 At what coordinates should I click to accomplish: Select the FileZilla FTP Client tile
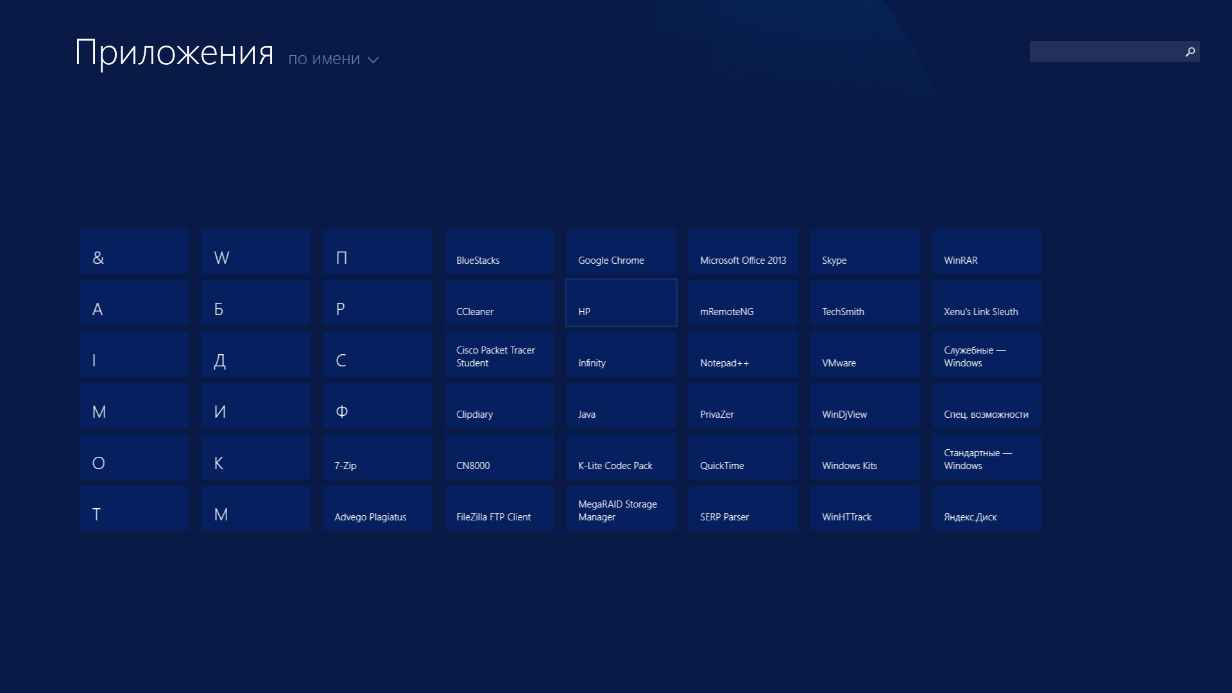(x=499, y=508)
